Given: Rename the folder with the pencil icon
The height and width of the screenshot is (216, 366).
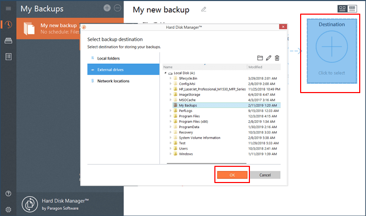Looking at the screenshot, I should (x=269, y=58).
